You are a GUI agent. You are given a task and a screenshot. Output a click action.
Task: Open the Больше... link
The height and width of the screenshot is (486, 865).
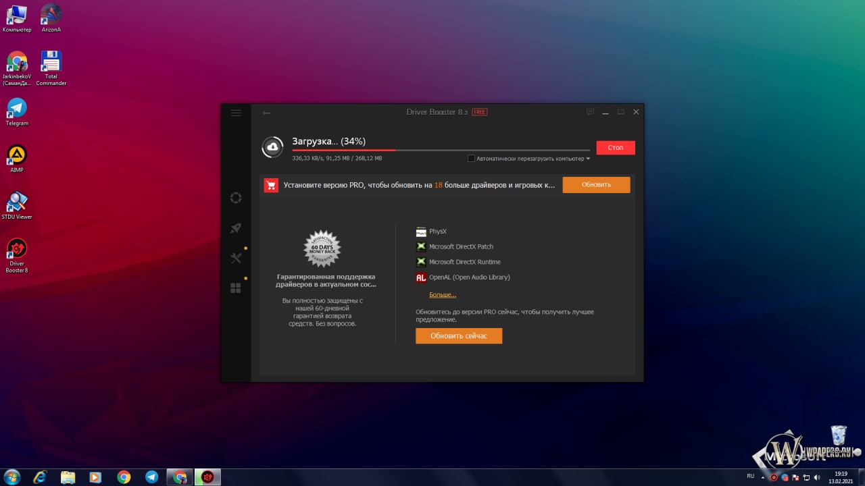point(443,294)
